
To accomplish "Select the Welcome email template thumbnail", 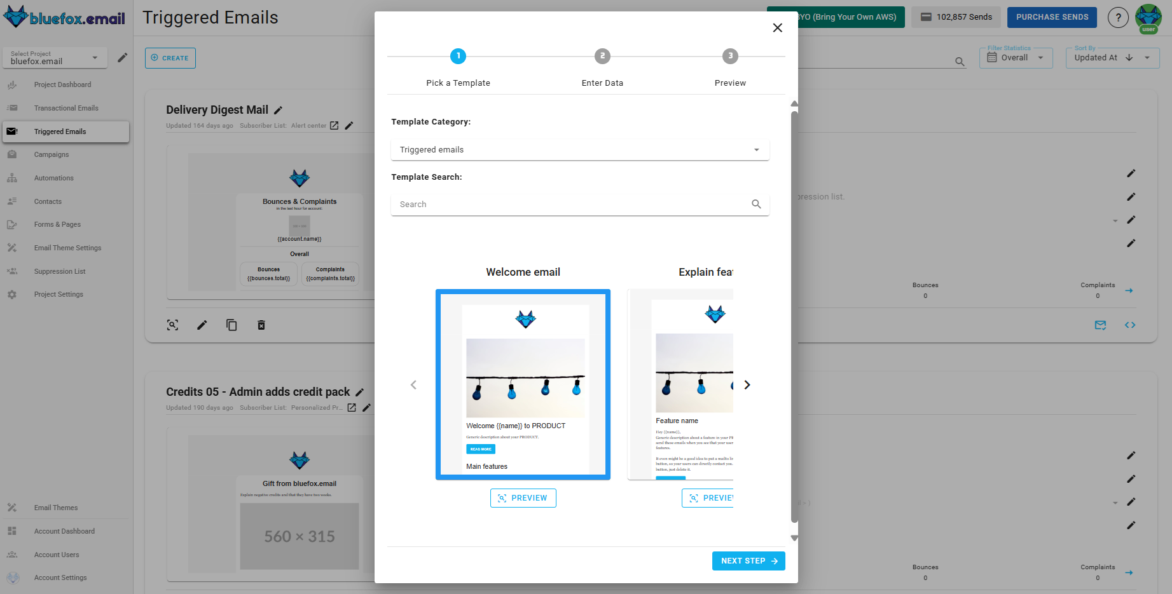I will coord(523,384).
